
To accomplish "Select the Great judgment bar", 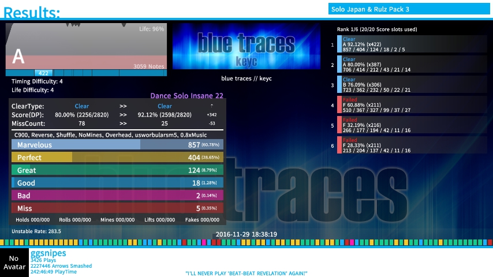I will click(117, 170).
